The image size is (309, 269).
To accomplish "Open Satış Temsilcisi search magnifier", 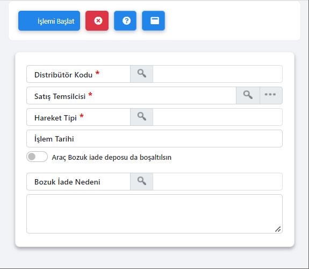I will click(248, 96).
